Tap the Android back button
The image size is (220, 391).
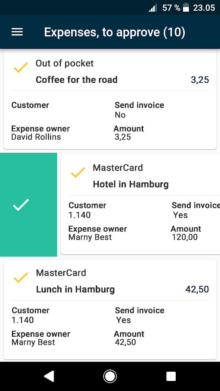[49, 376]
